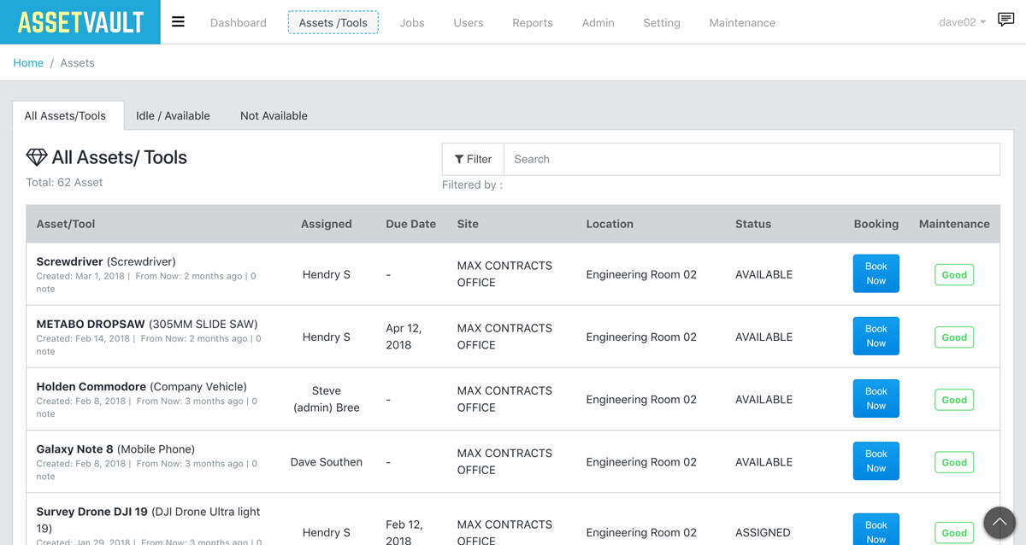
Task: Go to Reports
Action: tap(532, 23)
